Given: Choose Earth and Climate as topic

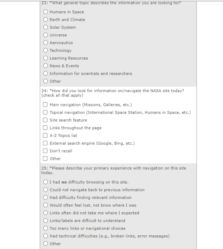Looking at the screenshot, I should coord(46,20).
